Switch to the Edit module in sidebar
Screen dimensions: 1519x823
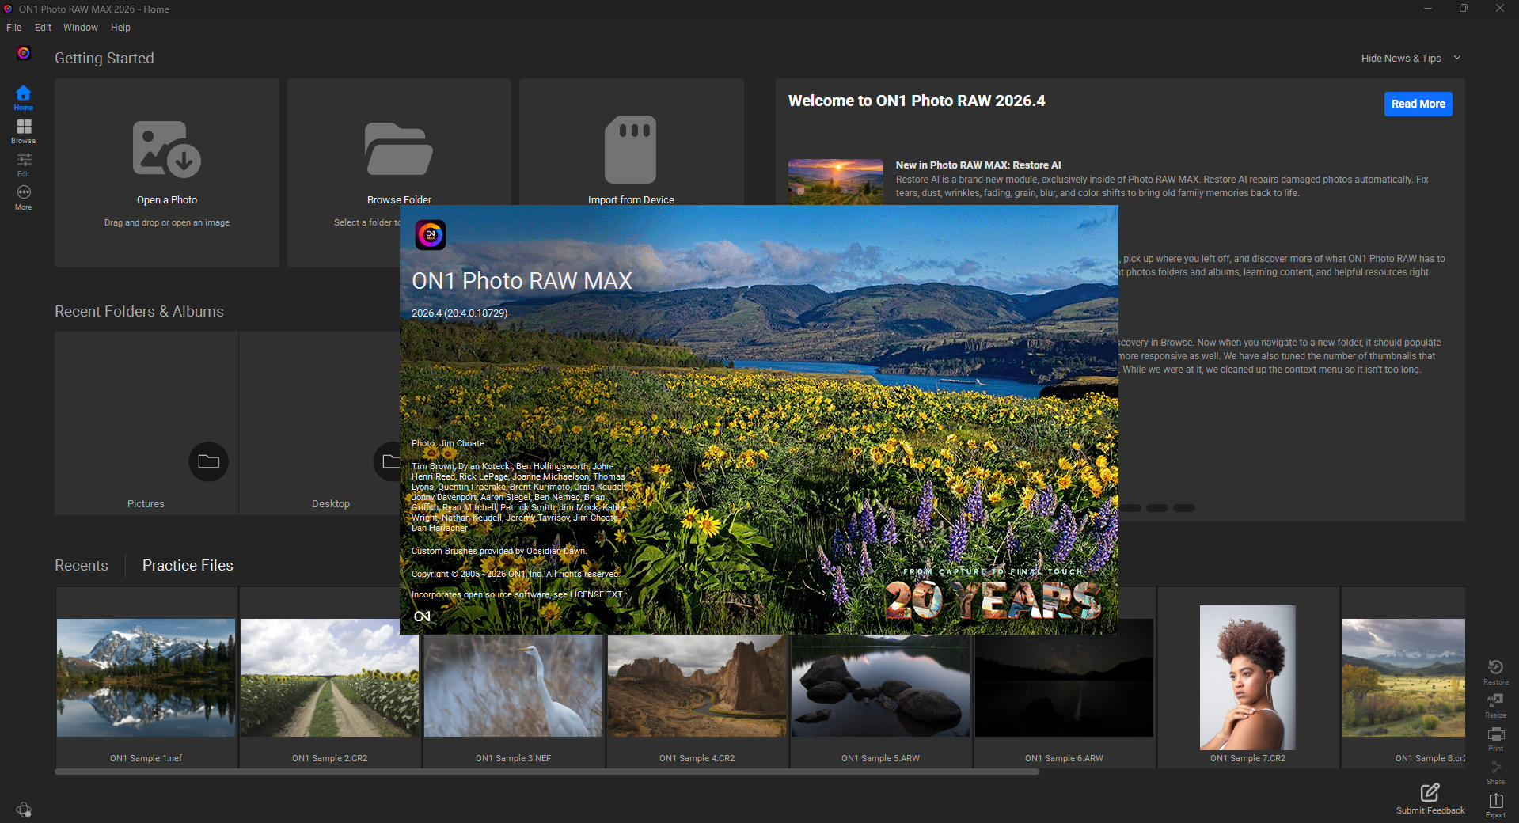(x=24, y=165)
